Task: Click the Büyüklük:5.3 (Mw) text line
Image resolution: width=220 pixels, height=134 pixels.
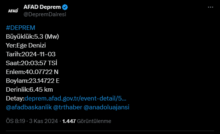Action: click(32, 36)
